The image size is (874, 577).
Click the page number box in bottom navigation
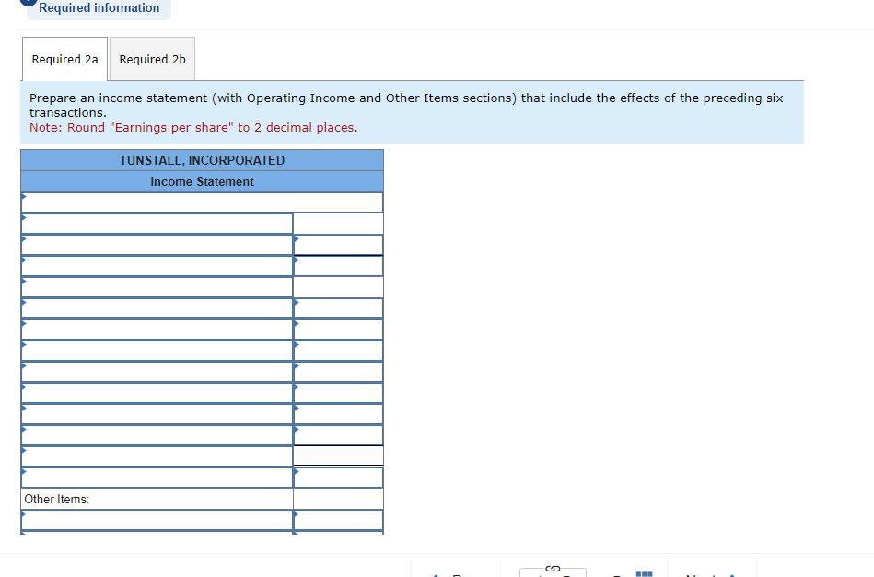point(553,572)
